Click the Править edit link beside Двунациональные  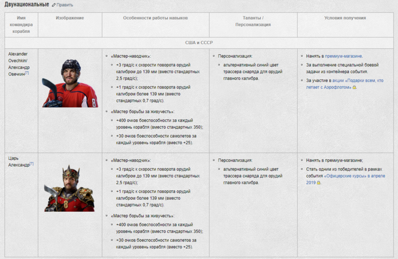tap(65, 5)
